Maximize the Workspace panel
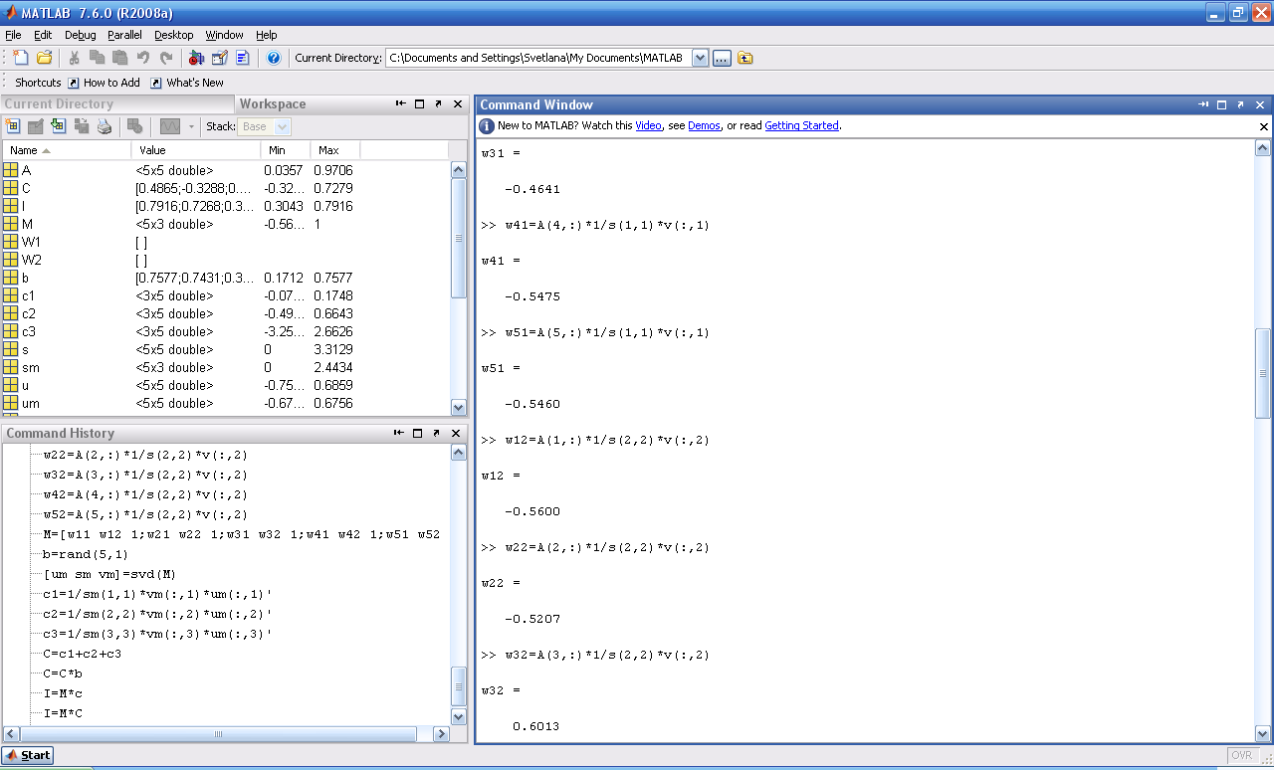Viewport: 1274px width, 770px height. 419,103
